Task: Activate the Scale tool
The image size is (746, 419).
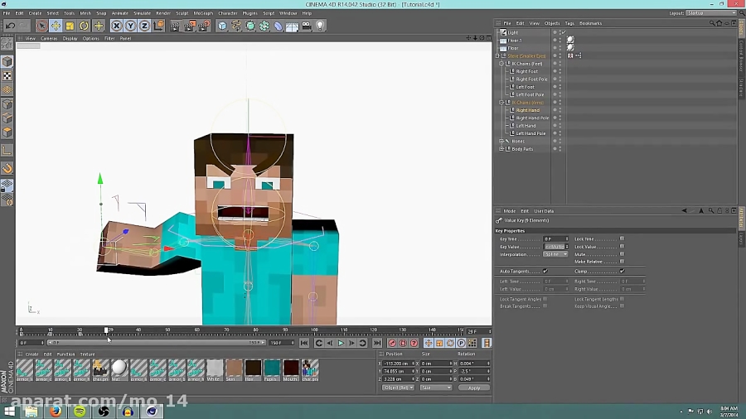Action: point(70,26)
